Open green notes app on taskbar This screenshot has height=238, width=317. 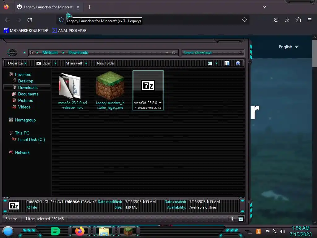click(x=55, y=231)
